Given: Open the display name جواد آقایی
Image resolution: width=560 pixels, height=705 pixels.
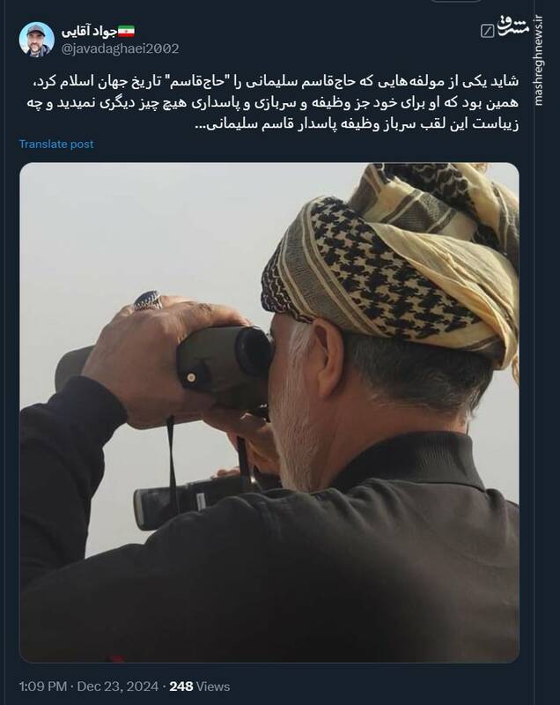Looking at the screenshot, I should click(x=89, y=32).
